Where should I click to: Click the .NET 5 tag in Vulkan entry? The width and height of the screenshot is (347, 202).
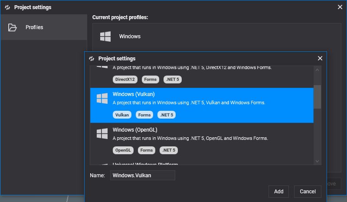(x=167, y=115)
